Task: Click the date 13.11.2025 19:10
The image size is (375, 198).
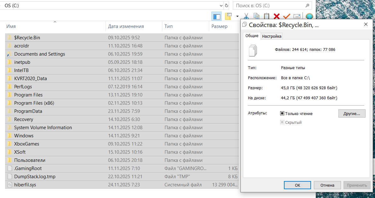Action: [x=125, y=95]
